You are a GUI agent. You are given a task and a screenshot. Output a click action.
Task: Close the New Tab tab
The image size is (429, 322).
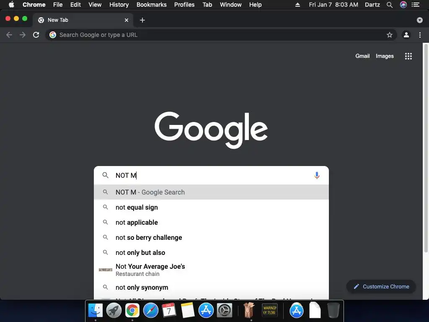tap(127, 20)
